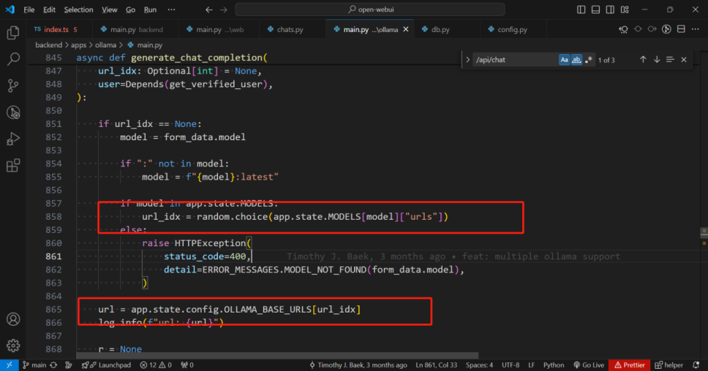Toggle the secondary side bar layout icon
The image size is (708, 371).
point(610,9)
